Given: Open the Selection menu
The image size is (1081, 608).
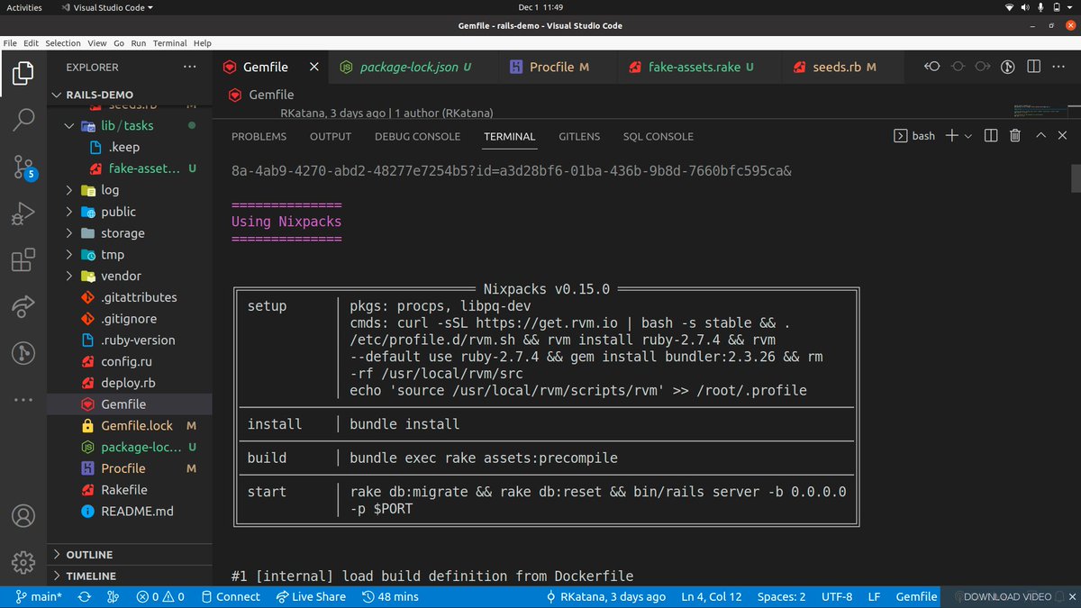Looking at the screenshot, I should pos(63,43).
